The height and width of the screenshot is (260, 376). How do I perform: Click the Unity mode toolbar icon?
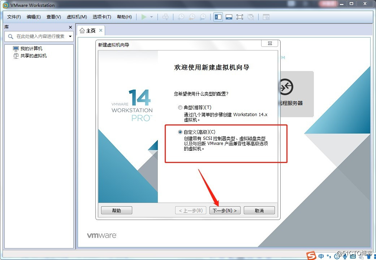[251, 17]
